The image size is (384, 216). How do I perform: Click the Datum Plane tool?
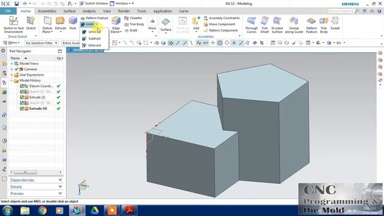pos(47,25)
